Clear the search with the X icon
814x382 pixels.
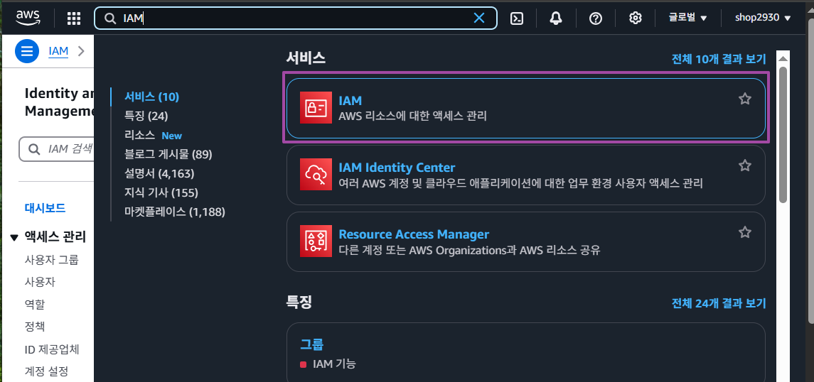479,18
